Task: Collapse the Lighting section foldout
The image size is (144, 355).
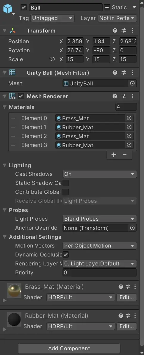Action: [x=4, y=165]
